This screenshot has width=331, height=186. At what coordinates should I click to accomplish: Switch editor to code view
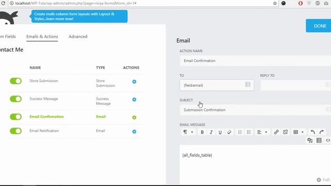click(328, 140)
